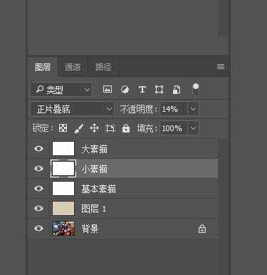Click the lock all padlock icon

[126, 128]
